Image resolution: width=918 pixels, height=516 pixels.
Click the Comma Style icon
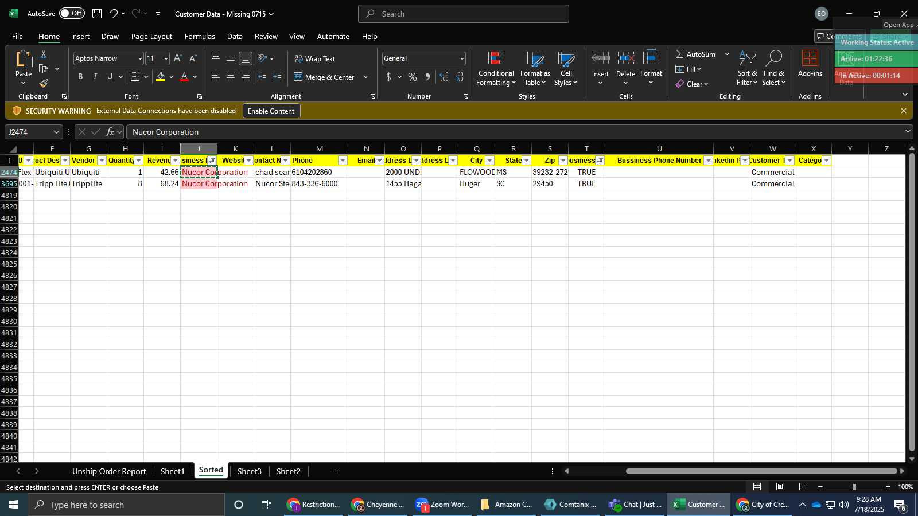pyautogui.click(x=427, y=77)
